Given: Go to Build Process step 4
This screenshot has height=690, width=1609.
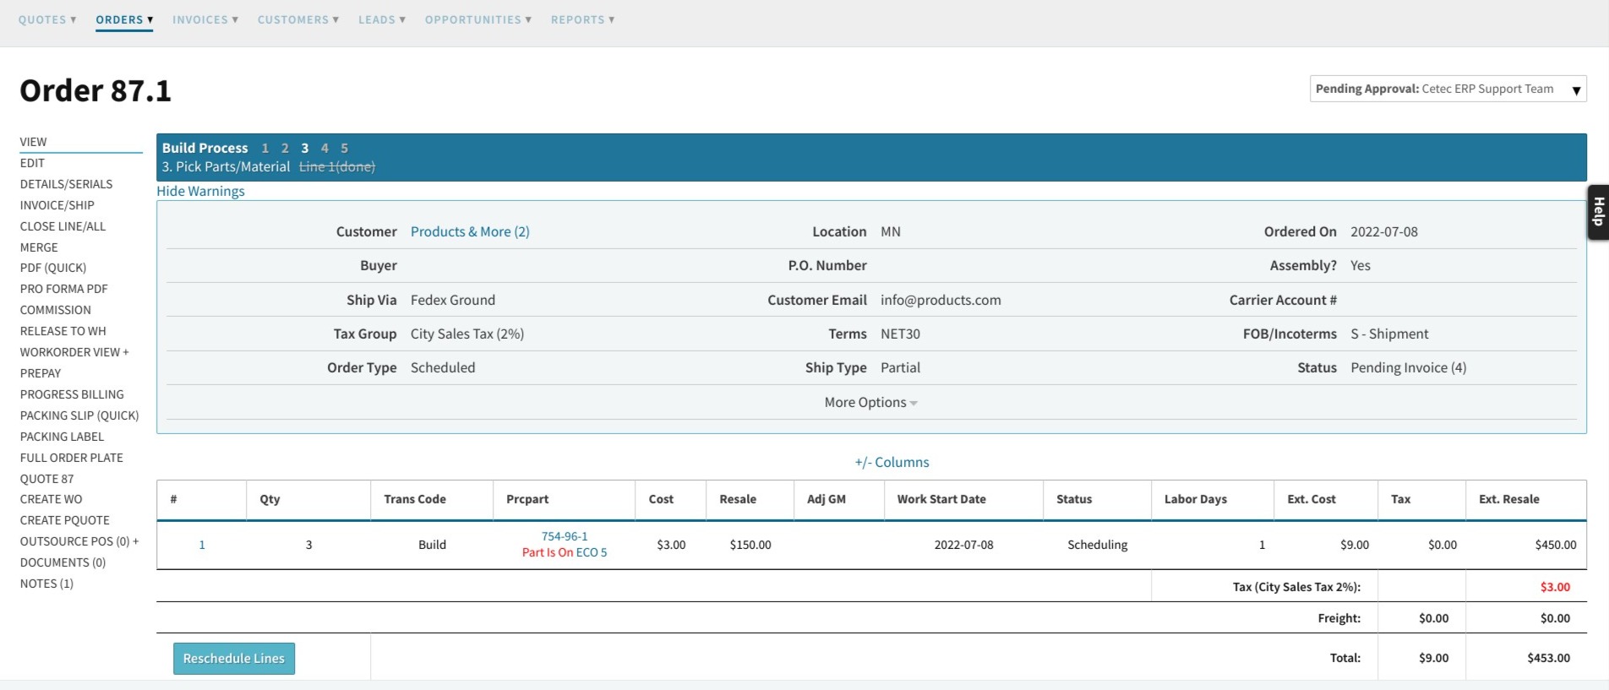Looking at the screenshot, I should point(325,148).
